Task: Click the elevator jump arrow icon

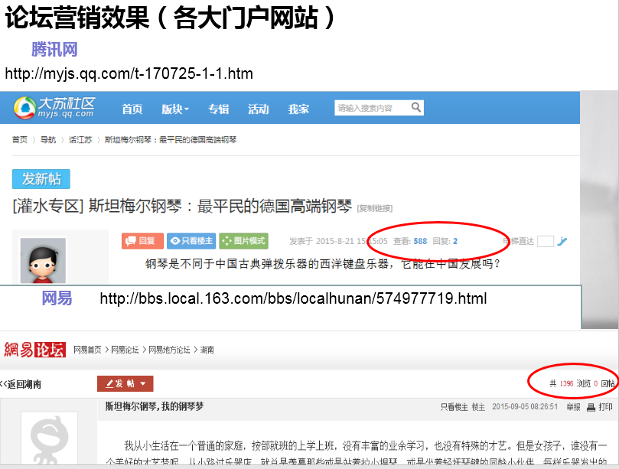Action: coord(562,241)
